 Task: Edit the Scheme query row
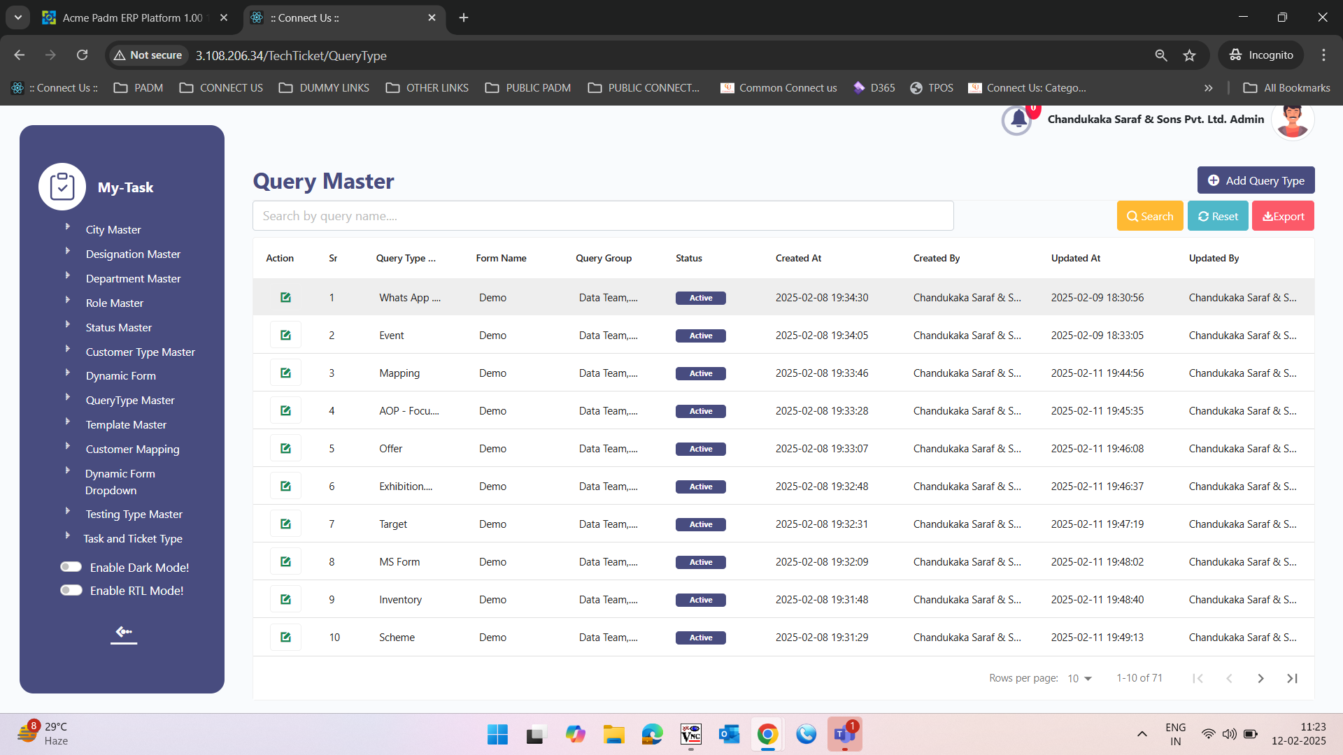pyautogui.click(x=285, y=637)
